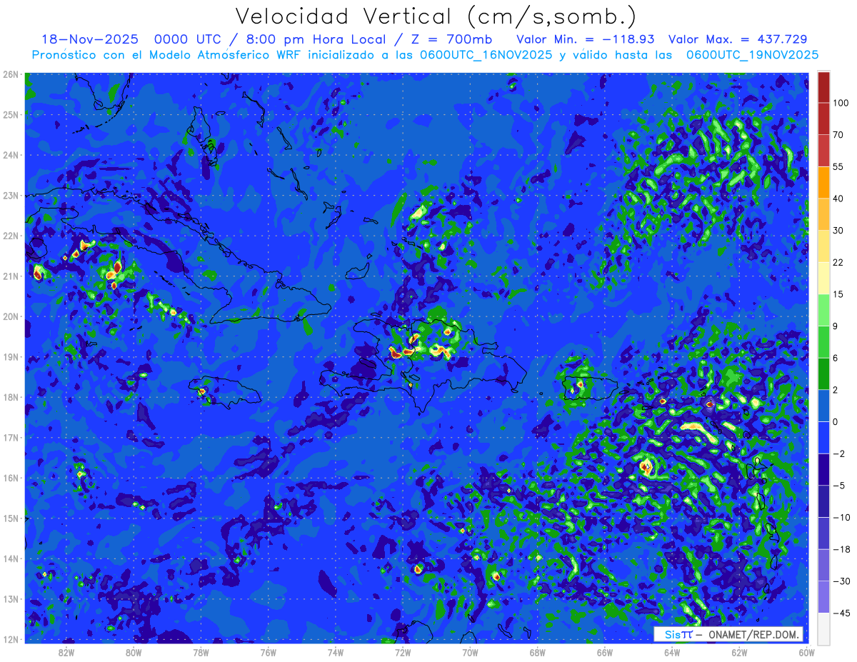Click the colorbar label '15'
Screen dimensions: 857x662
[838, 294]
